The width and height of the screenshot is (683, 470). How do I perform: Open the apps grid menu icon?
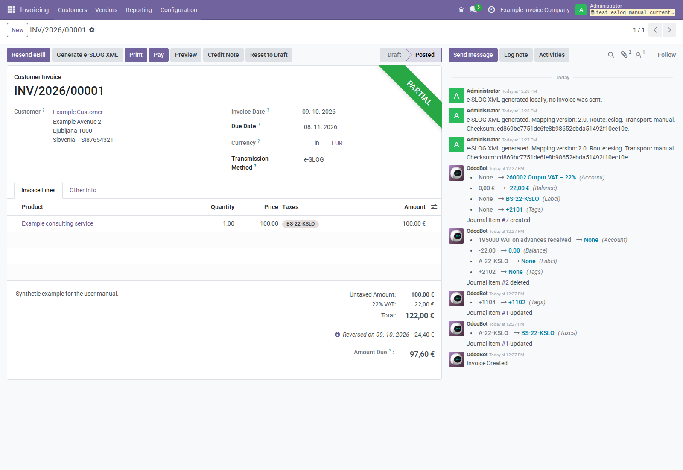(11, 9)
